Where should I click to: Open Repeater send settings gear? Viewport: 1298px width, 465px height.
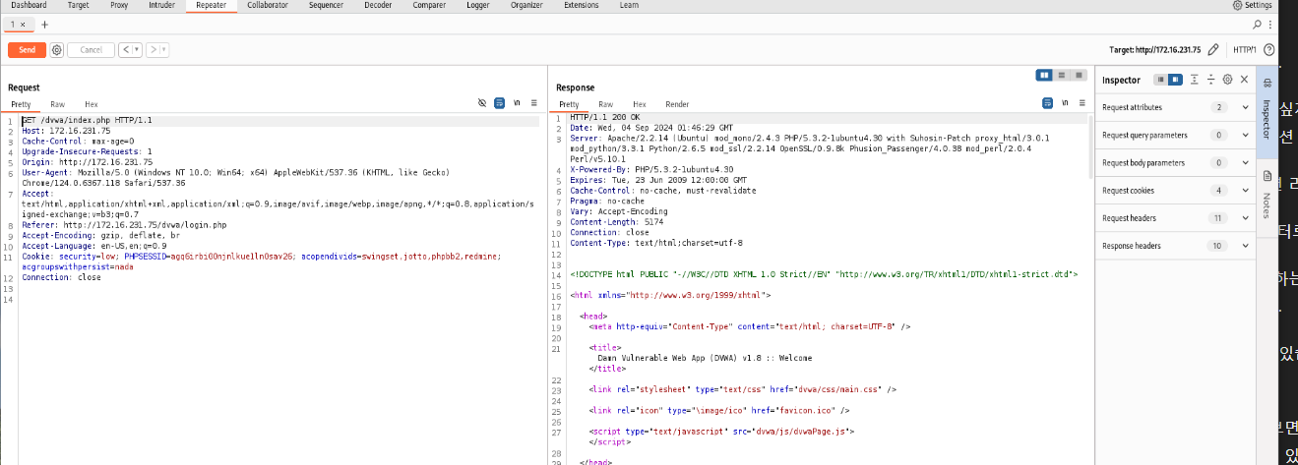(57, 50)
